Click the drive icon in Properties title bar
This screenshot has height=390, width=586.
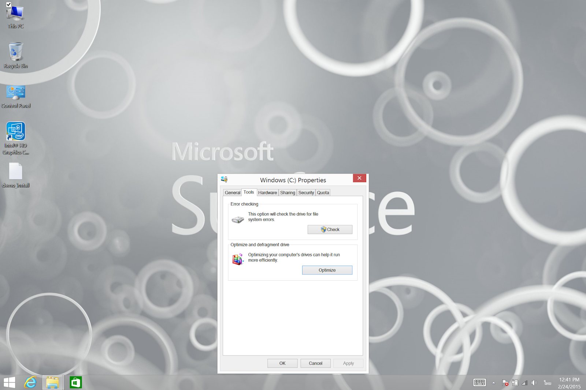point(224,179)
